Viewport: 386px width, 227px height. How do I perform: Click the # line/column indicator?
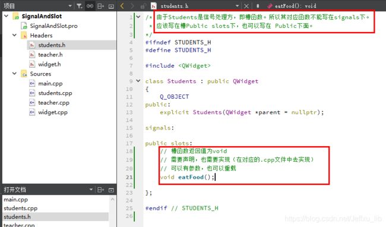coord(258,6)
